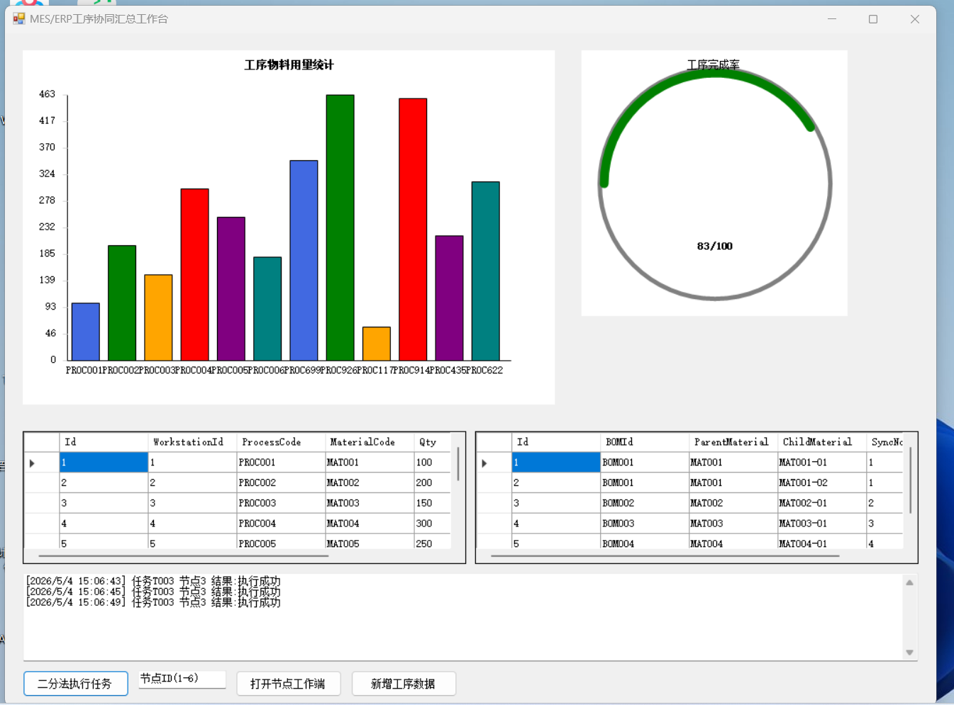Click the Qty cell with value 100
Viewport: 954px width, 705px height.
432,463
